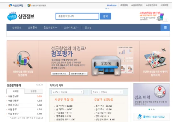Click the orange 역삼1동 heading
The image size is (173, 122).
[x=64, y=100]
